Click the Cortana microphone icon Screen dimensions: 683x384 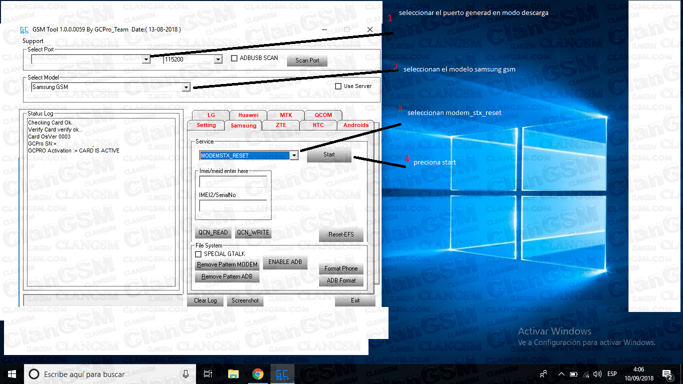pyautogui.click(x=186, y=374)
